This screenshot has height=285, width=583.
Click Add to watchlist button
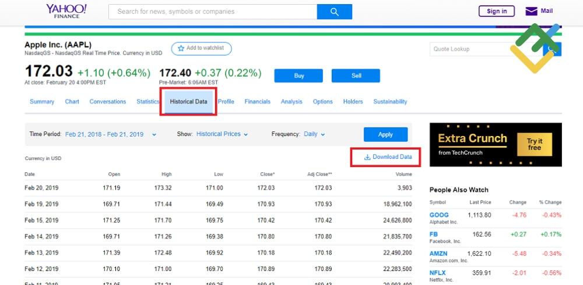pos(201,48)
